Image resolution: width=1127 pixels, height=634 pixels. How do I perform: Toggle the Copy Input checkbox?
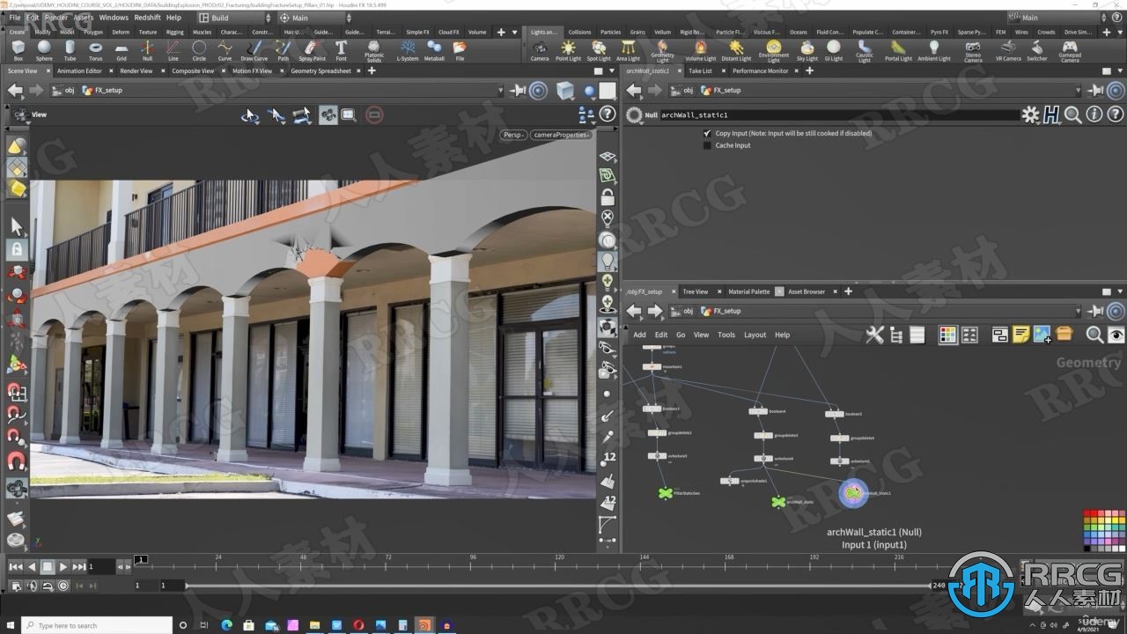coord(707,133)
